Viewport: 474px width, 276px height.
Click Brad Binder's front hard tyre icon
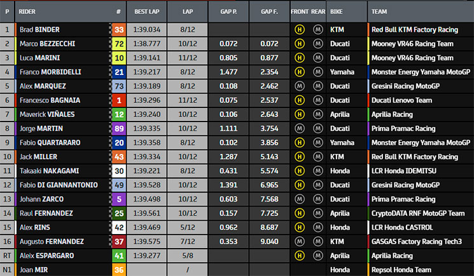(x=299, y=30)
